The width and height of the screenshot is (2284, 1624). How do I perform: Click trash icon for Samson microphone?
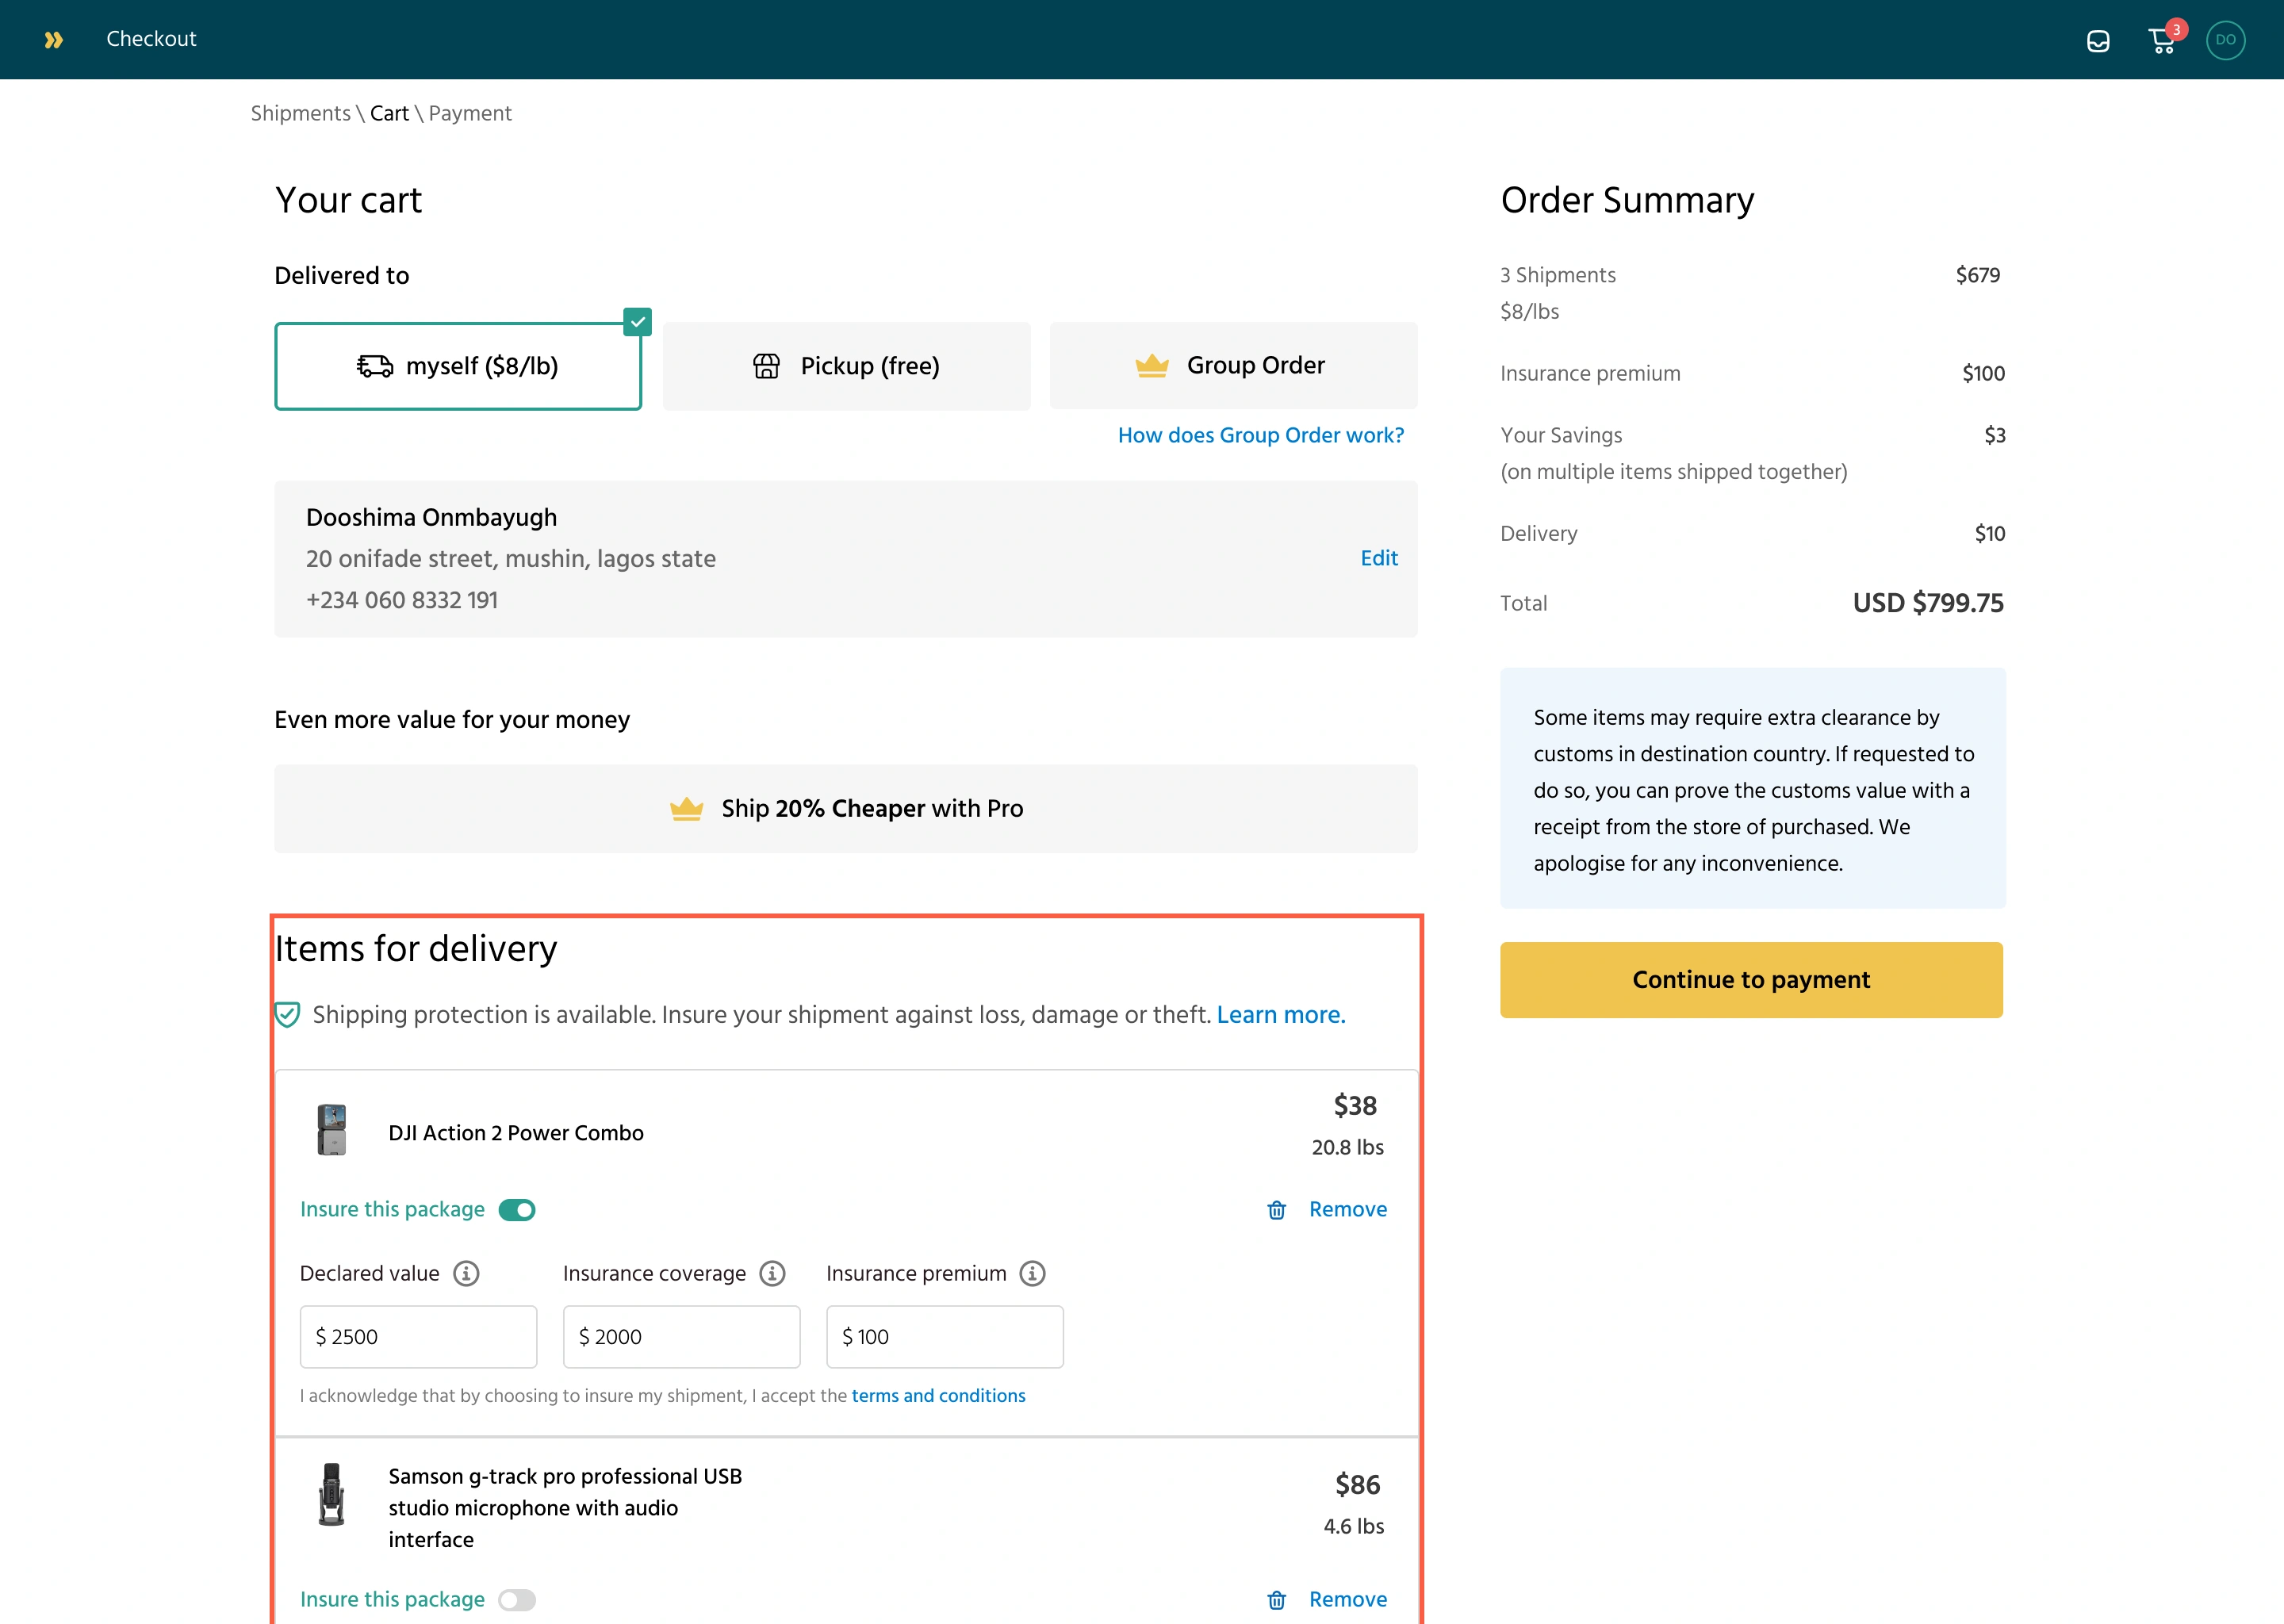coord(1277,1600)
